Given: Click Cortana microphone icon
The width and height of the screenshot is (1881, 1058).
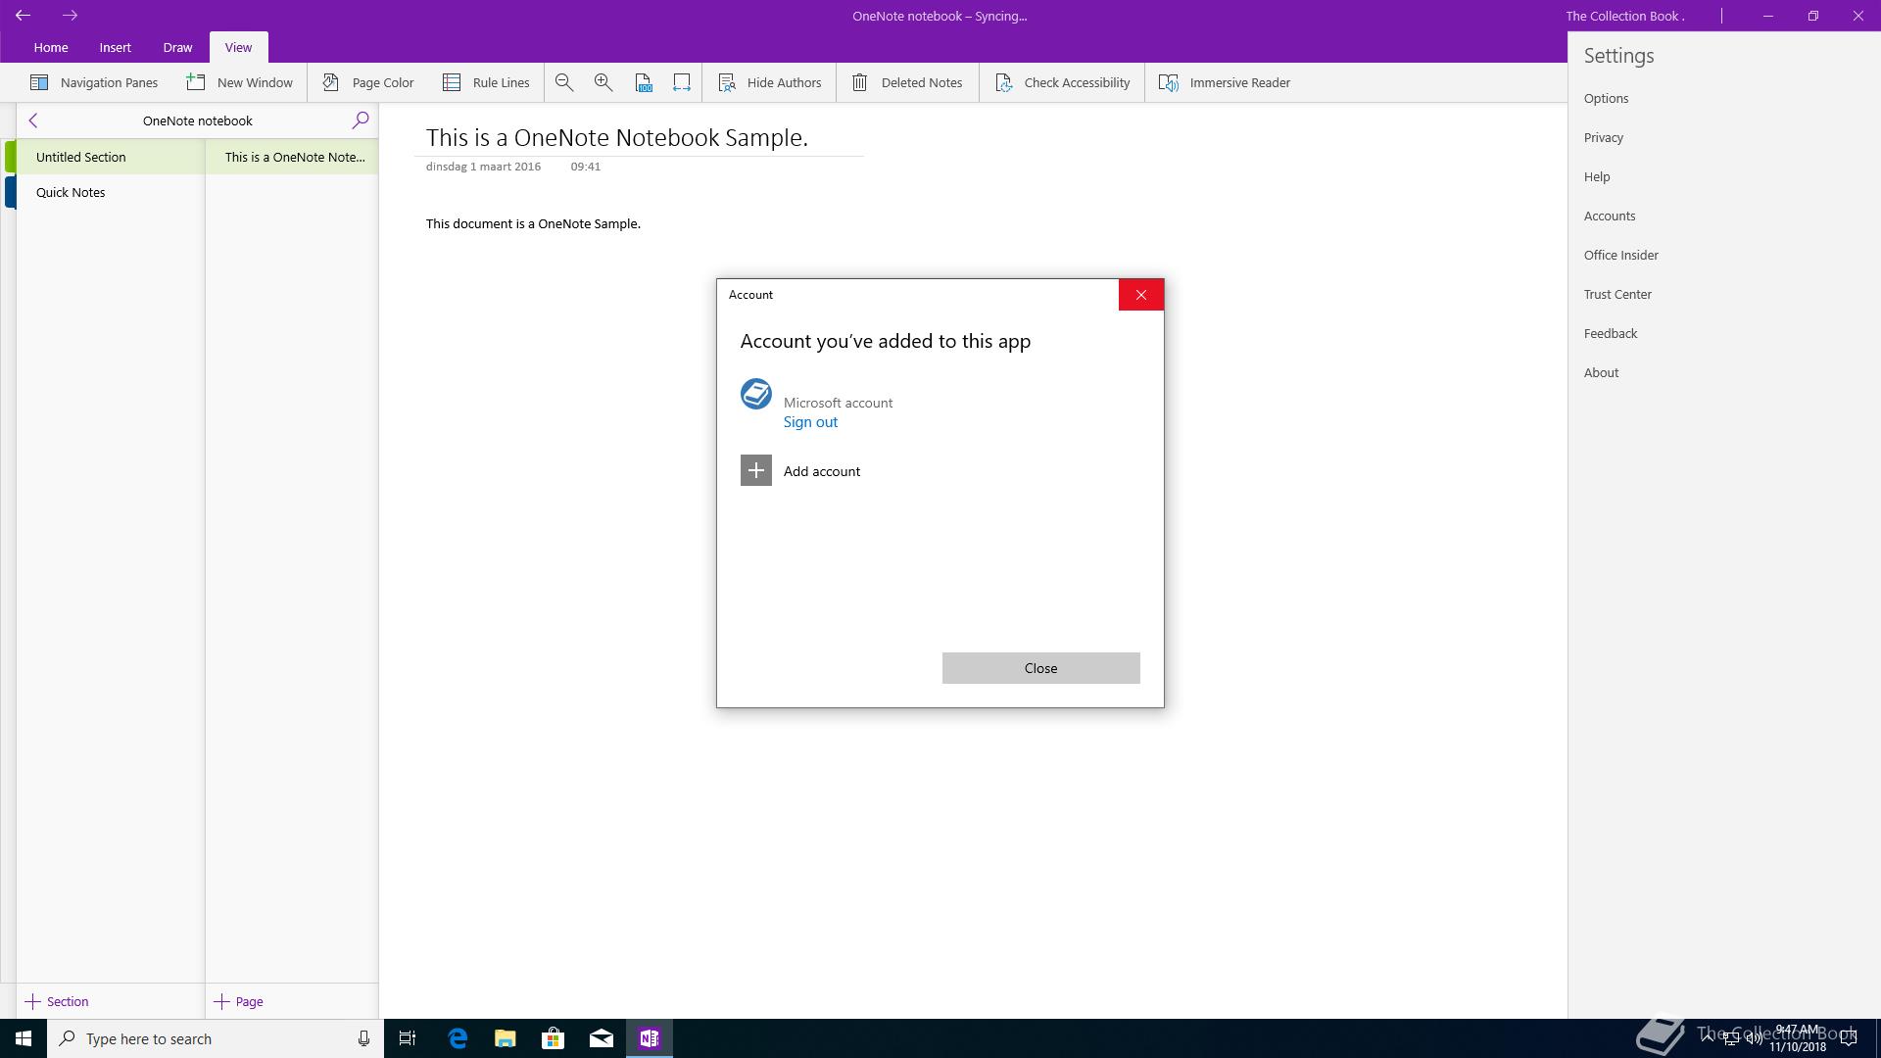Looking at the screenshot, I should click(x=363, y=1038).
